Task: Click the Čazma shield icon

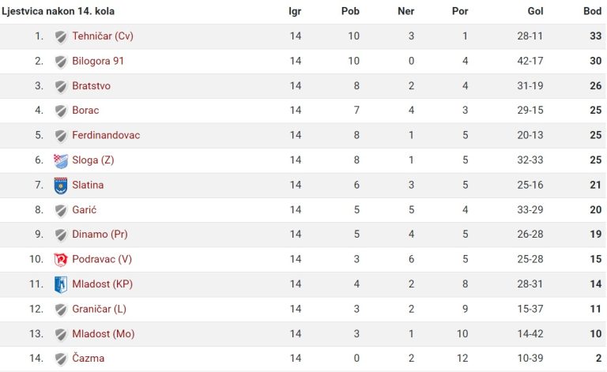Action: coord(61,359)
